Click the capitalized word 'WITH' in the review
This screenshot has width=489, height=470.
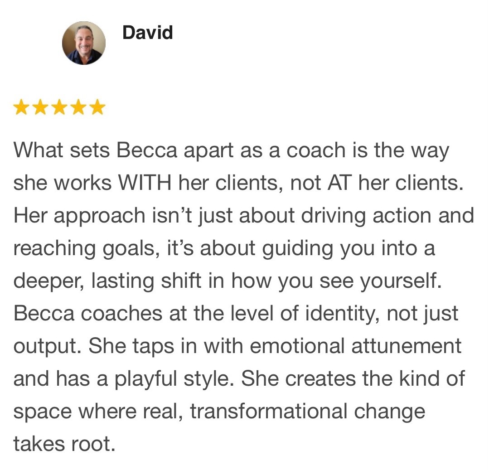coord(145,183)
